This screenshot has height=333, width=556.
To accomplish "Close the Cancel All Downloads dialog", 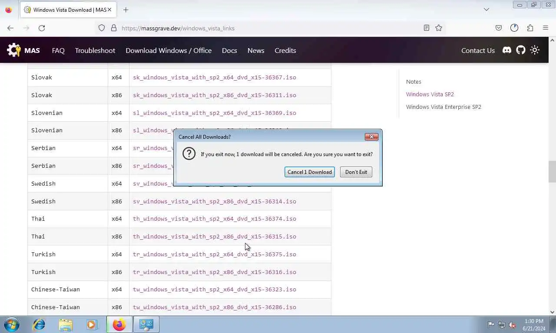I will (371, 137).
